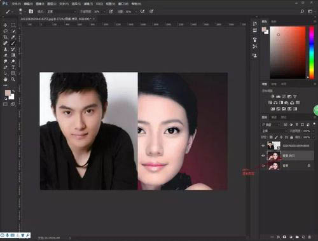Select the Horizontal Type tool
The image size is (318, 241).
13,67
